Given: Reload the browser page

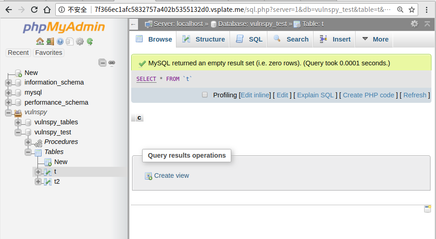Looking at the screenshot, I should coord(34,10).
